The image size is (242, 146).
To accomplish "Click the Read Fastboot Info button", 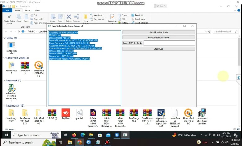I will (158, 32).
